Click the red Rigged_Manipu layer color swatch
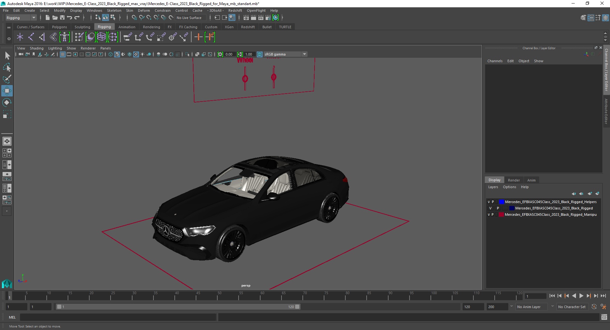 (501, 214)
